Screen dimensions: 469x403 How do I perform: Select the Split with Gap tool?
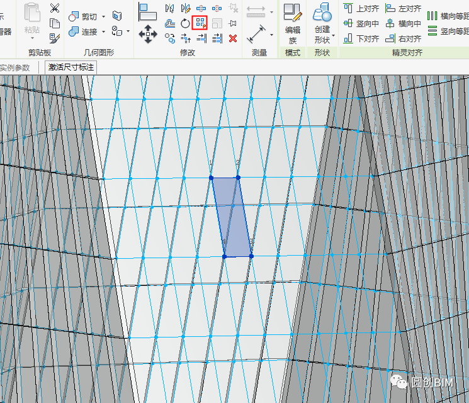[x=217, y=8]
